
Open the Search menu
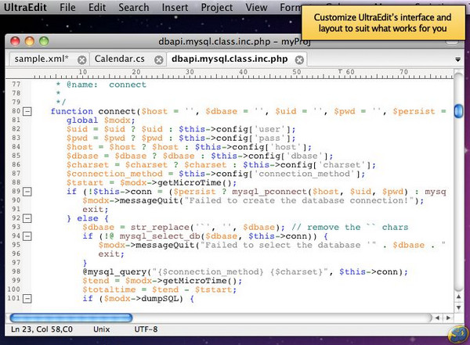tap(134, 8)
